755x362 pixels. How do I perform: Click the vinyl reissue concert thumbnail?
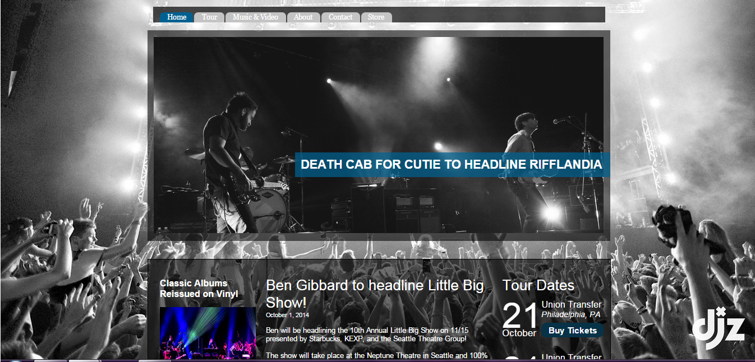(x=208, y=333)
